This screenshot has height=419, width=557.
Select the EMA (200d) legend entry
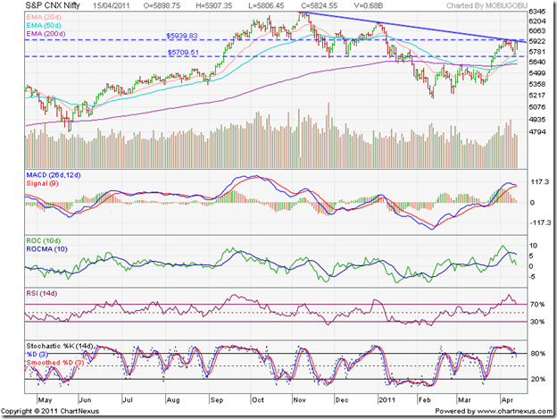[x=46, y=34]
